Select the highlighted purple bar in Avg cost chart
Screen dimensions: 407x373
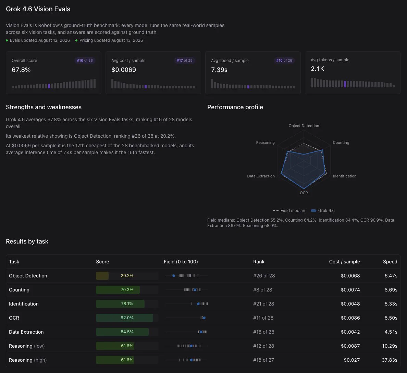click(146, 87)
